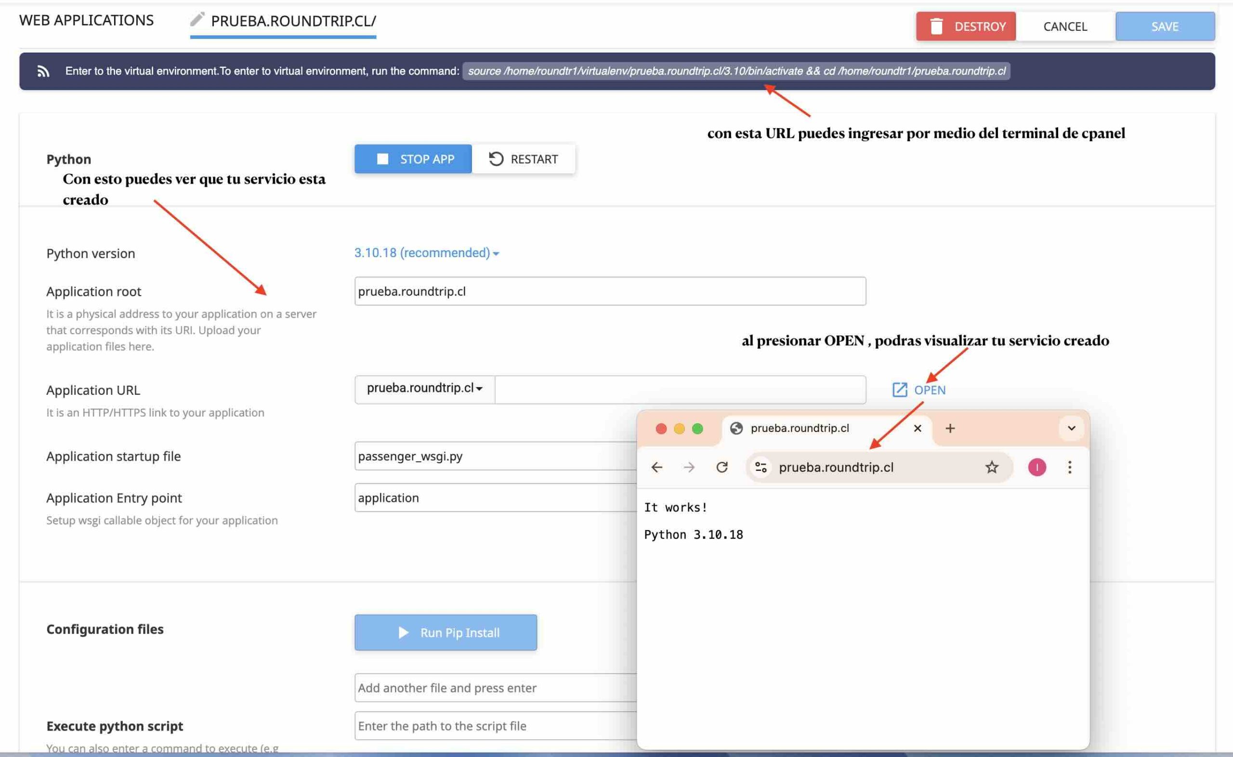Click the feed icon in the dark banner
1233x757 pixels.
[43, 71]
